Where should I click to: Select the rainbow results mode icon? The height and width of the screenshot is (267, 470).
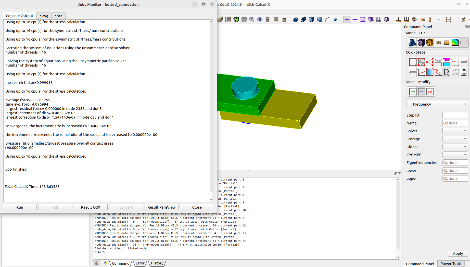tap(455, 43)
